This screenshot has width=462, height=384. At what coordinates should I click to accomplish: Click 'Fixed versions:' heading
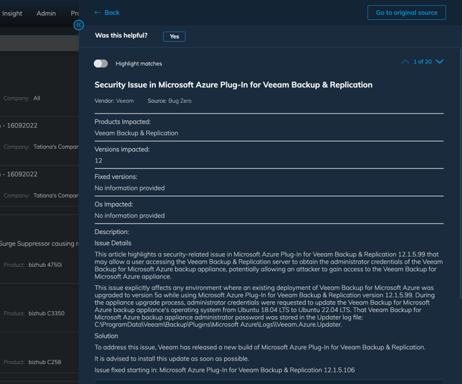[x=115, y=177]
